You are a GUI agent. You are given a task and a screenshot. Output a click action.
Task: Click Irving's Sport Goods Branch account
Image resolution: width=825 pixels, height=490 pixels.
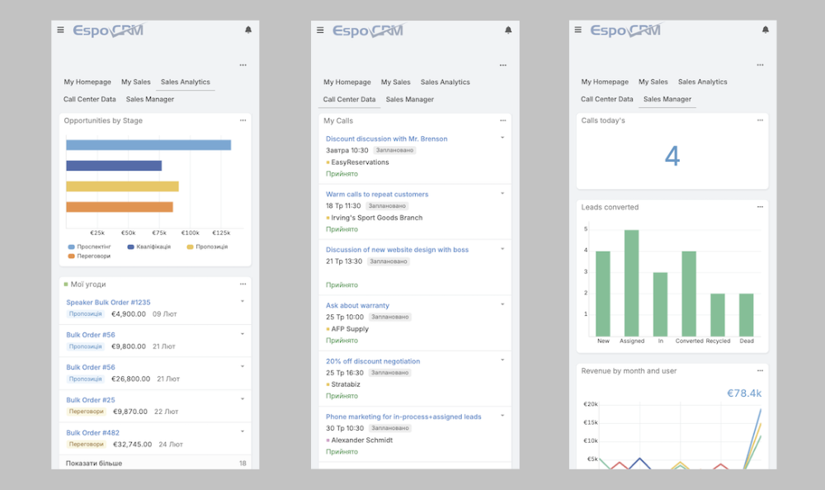[x=377, y=218]
